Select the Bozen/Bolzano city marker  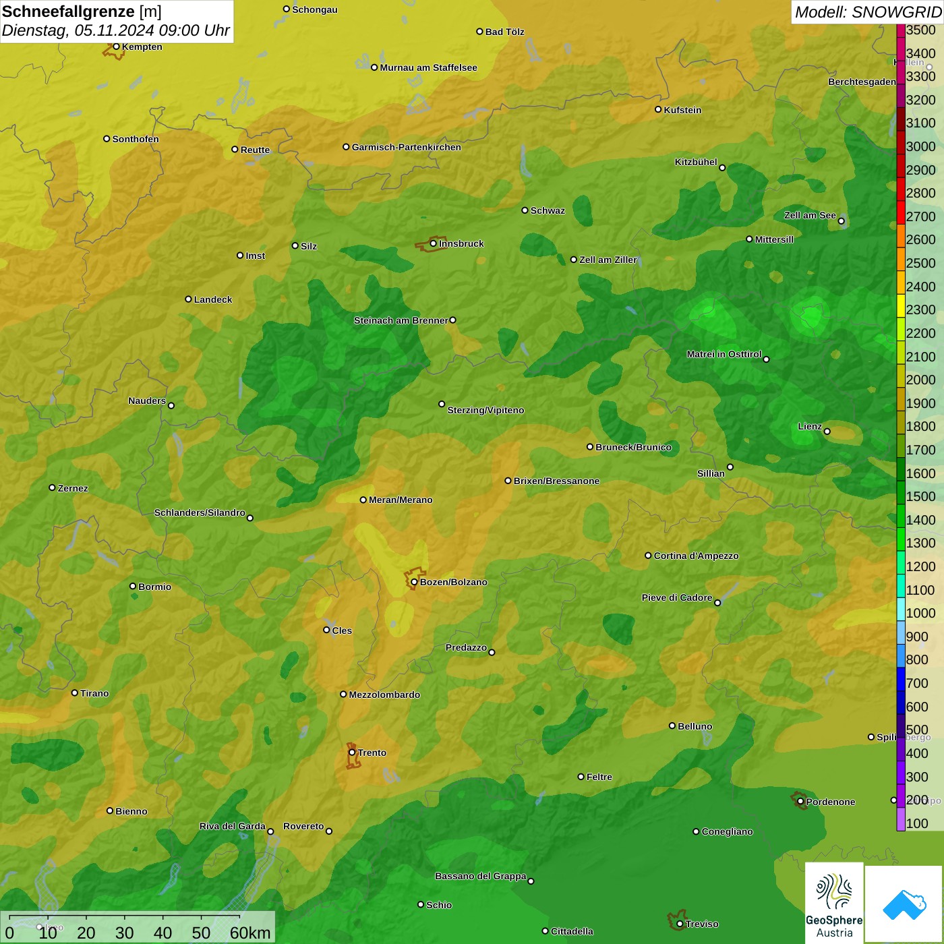pyautogui.click(x=414, y=582)
